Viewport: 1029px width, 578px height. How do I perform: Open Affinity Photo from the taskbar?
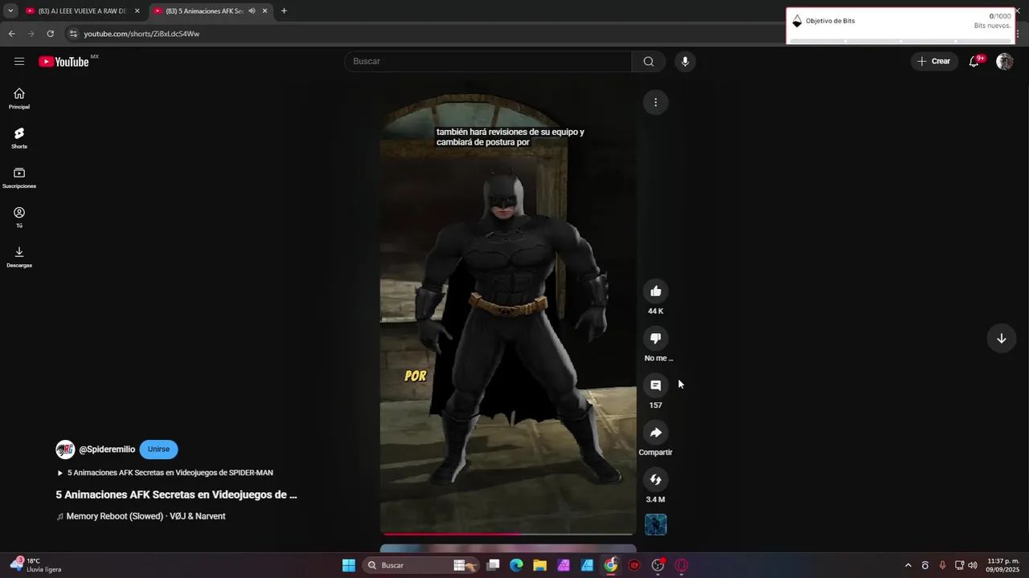[564, 565]
